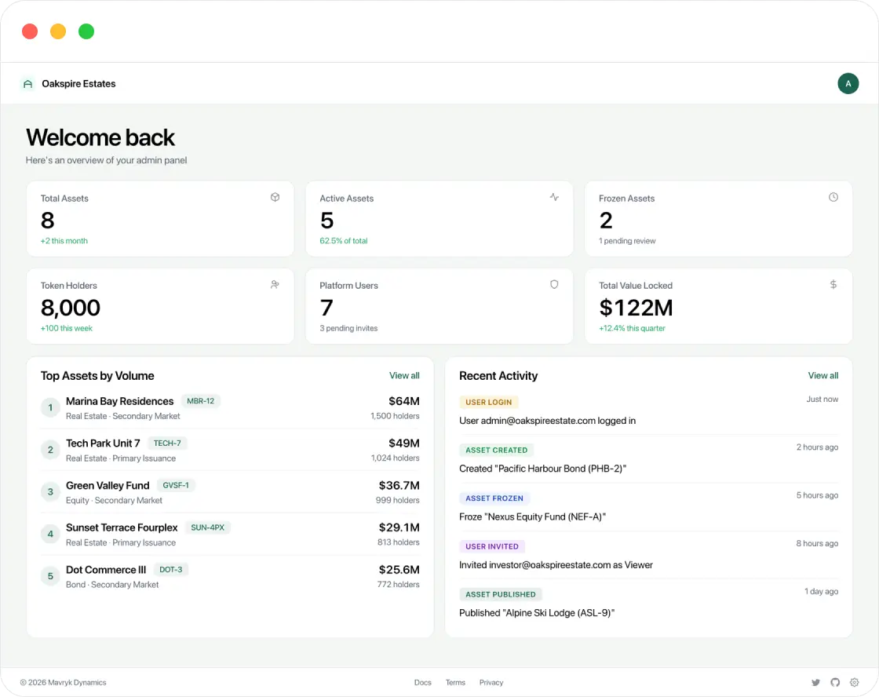Click the ASSET FROZEN activity badge
The height and width of the screenshot is (697, 879).
(494, 498)
